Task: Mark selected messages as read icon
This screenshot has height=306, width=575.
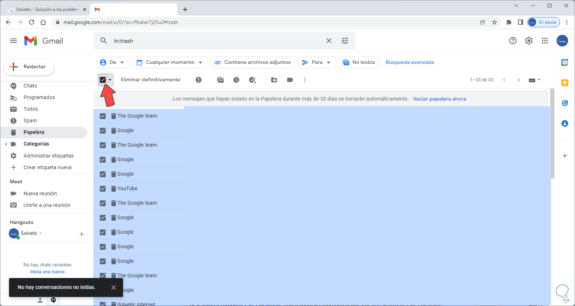Action: click(x=220, y=80)
